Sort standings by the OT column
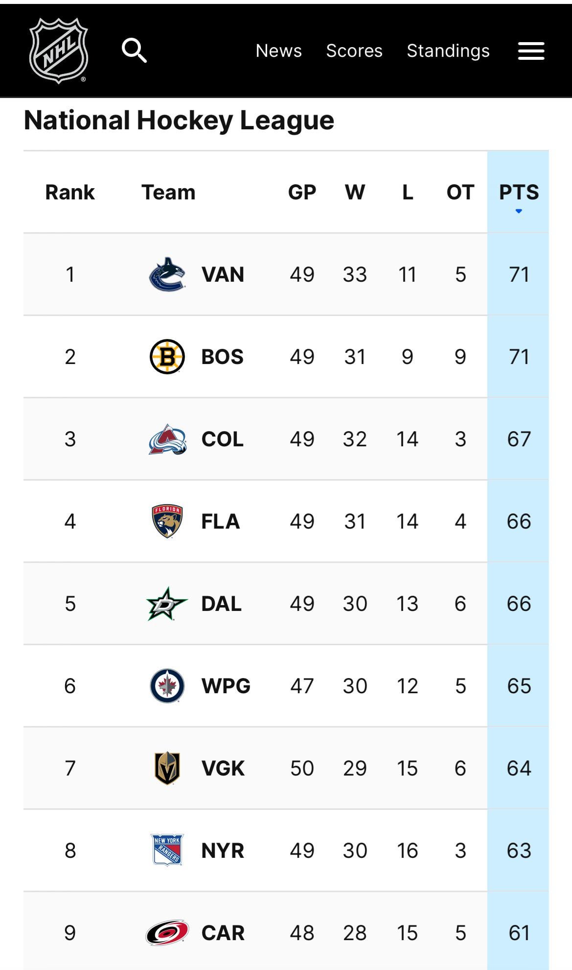Viewport: 572px width, 970px height. point(460,193)
